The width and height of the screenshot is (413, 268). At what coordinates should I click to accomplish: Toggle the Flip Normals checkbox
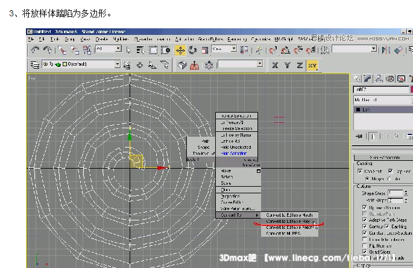365,246
